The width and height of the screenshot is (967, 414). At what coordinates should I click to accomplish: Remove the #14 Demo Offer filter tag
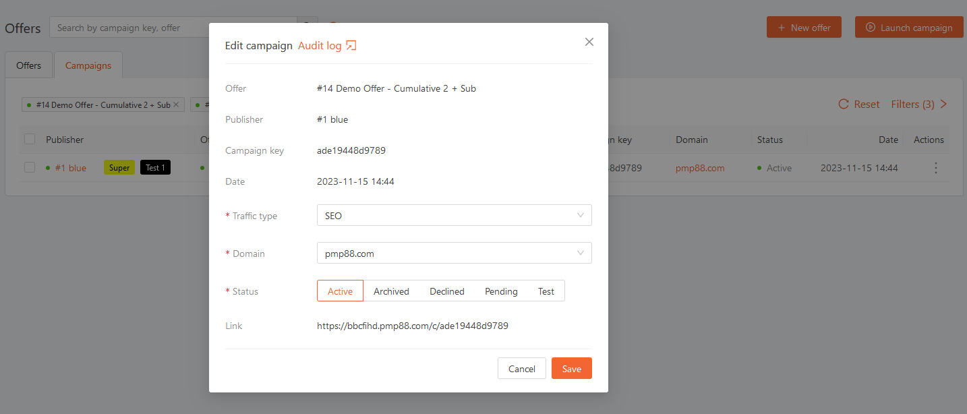click(176, 105)
